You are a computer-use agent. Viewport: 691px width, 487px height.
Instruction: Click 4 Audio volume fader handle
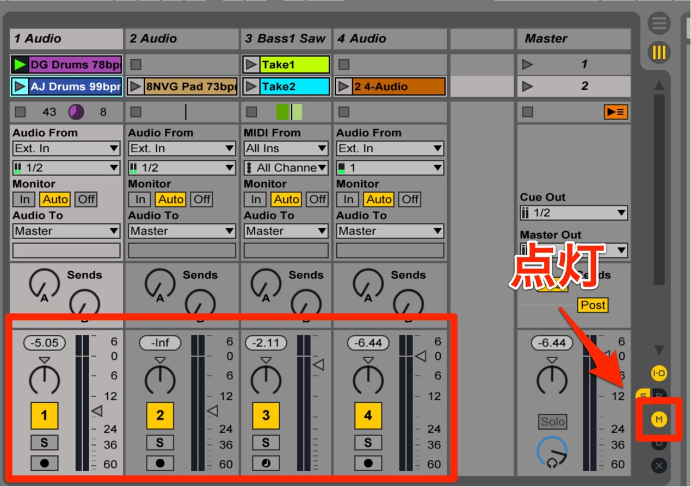pyautogui.click(x=420, y=357)
